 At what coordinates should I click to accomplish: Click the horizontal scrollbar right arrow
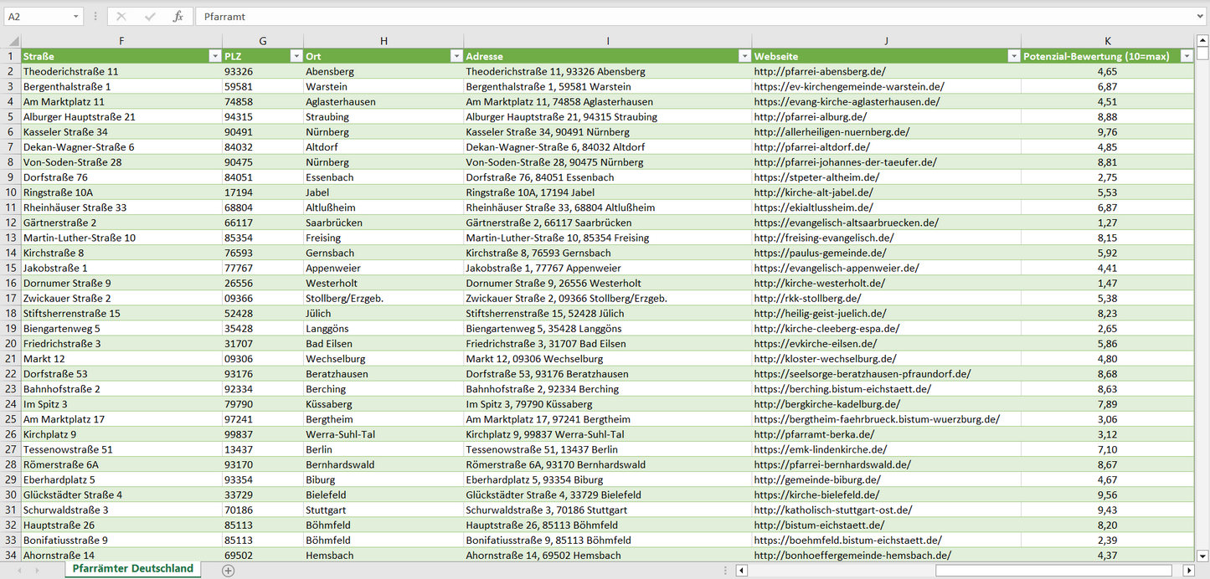1187,571
